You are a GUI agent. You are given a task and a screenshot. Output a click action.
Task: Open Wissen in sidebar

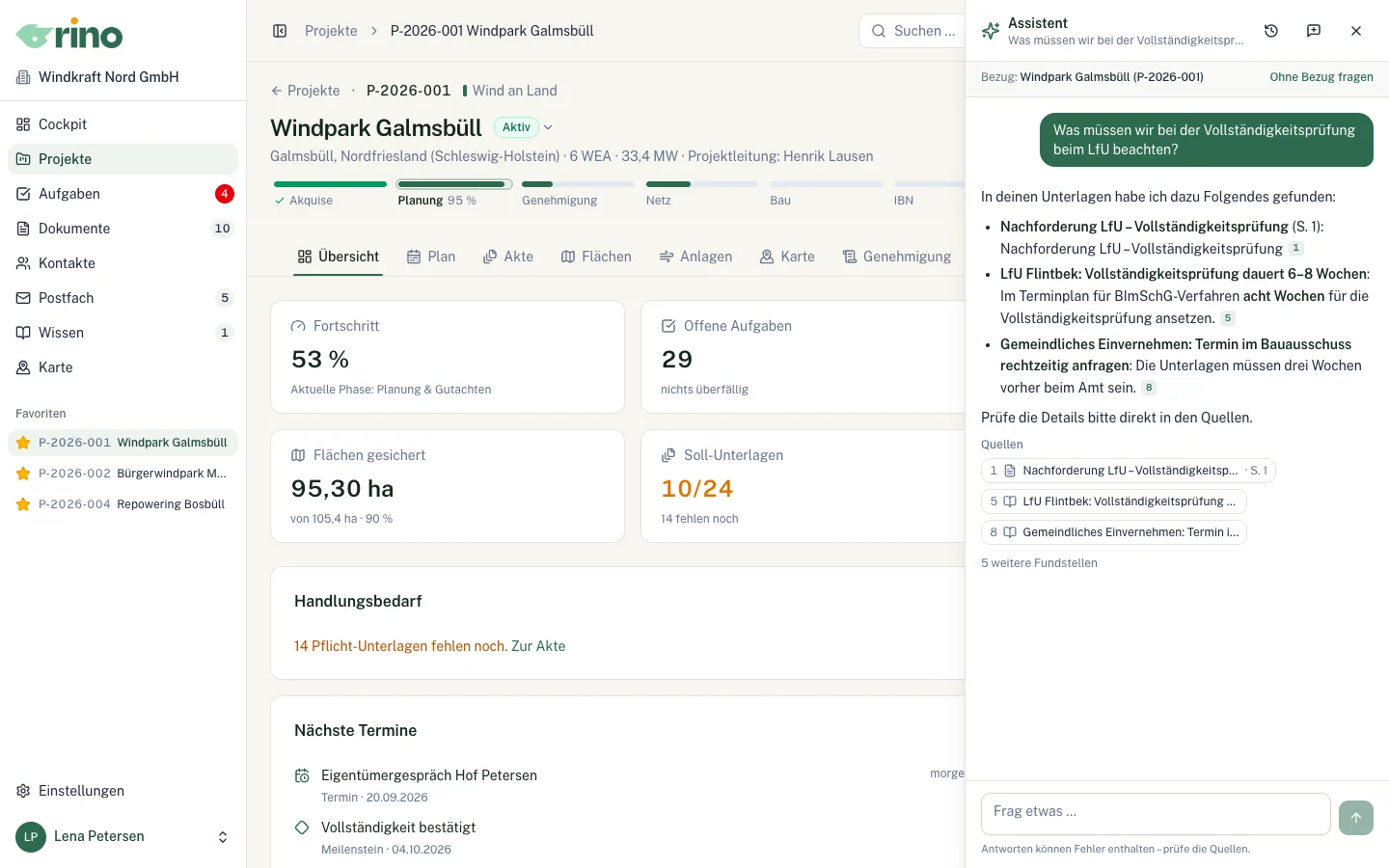click(123, 333)
